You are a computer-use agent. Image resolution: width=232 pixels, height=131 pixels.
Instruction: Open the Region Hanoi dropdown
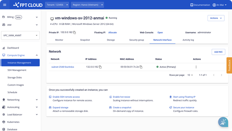pyautogui.click(x=87, y=5)
